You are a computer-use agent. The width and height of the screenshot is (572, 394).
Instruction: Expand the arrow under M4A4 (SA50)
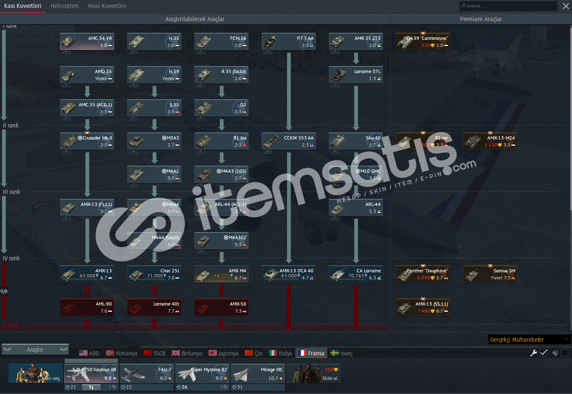(x=134, y=252)
